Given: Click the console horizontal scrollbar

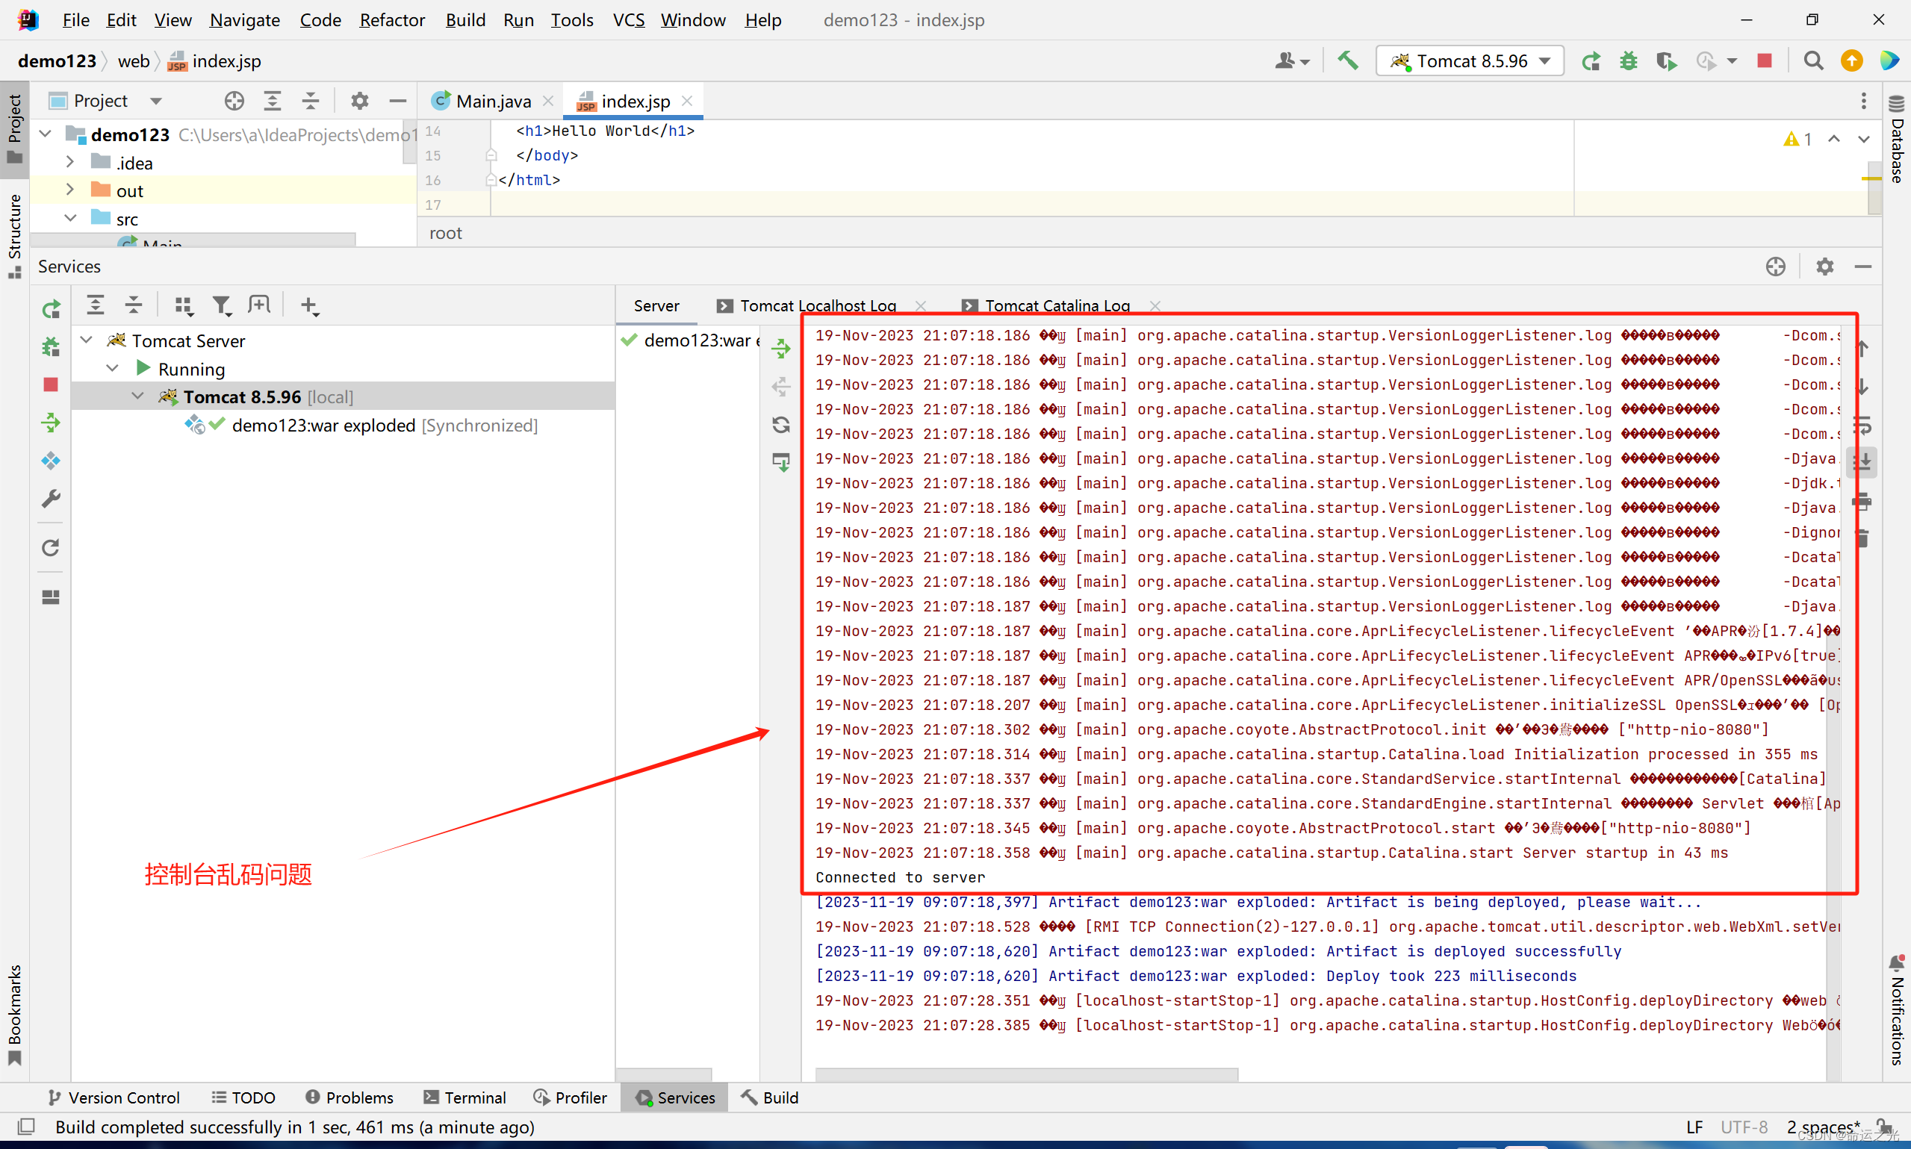Looking at the screenshot, I should coord(1027,1073).
